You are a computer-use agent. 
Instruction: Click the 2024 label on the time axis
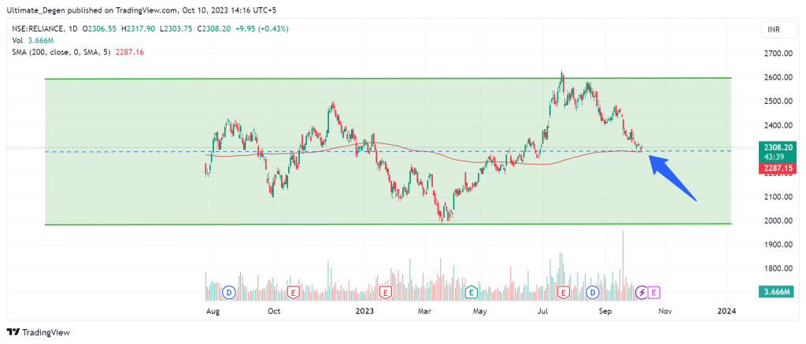click(727, 311)
